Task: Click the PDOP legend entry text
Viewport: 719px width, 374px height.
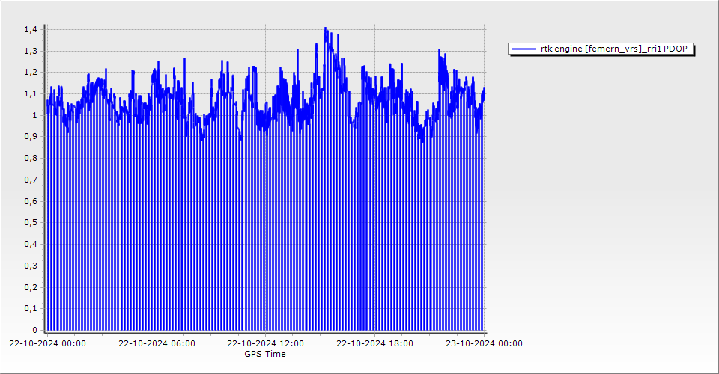Action: [614, 49]
